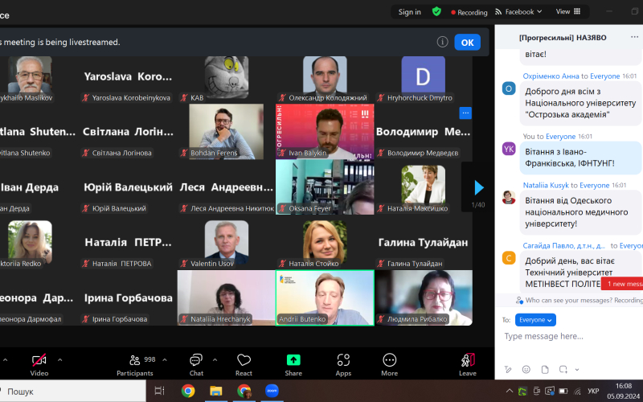Expand the Participants options arrow

165,359
